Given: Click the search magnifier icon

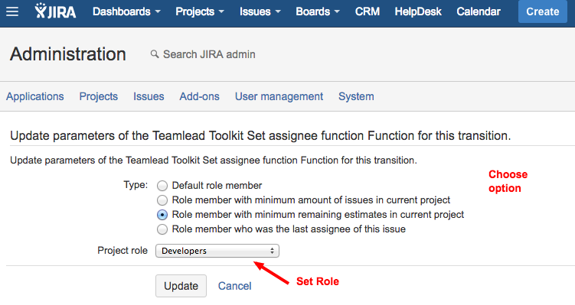Looking at the screenshot, I should pyautogui.click(x=155, y=54).
